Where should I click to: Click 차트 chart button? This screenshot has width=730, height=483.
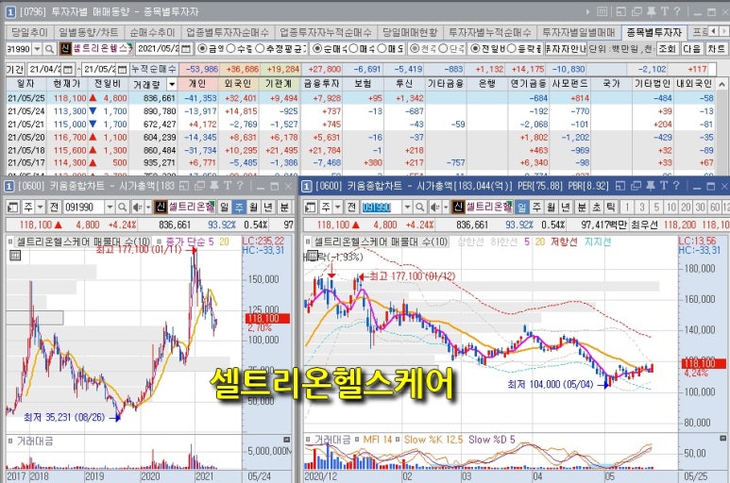(x=716, y=49)
